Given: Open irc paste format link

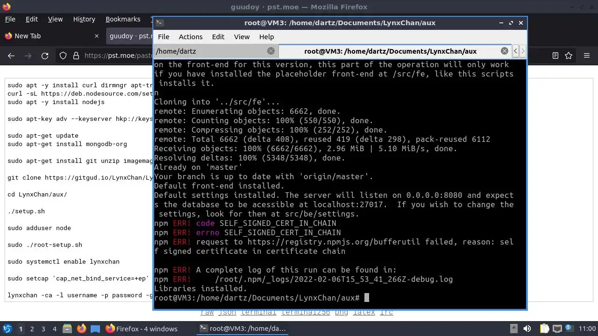Looking at the screenshot, I should 386,312.
